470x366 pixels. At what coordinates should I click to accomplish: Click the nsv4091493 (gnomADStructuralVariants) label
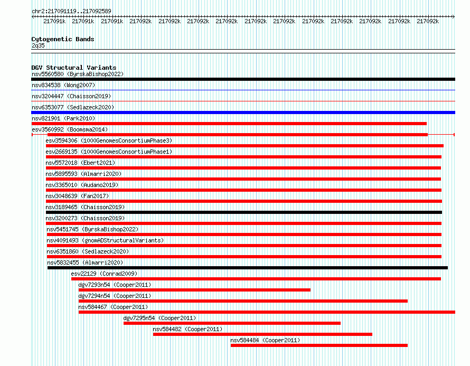coord(105,240)
